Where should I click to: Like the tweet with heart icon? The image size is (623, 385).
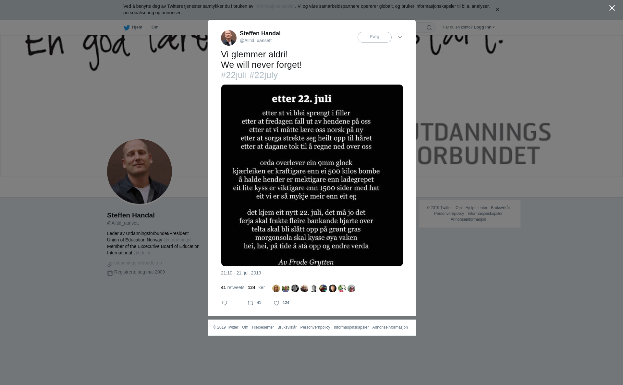click(x=276, y=303)
